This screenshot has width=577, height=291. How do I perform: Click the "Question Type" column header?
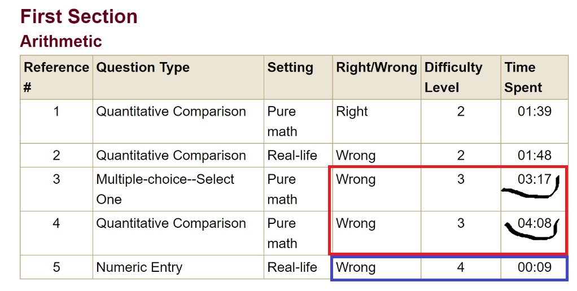click(143, 68)
